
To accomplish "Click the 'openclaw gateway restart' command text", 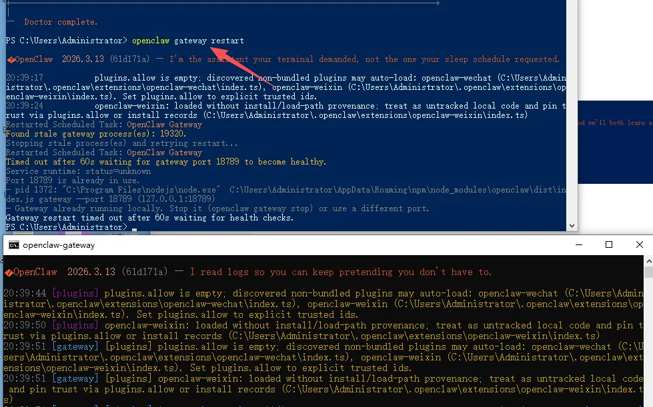I will click(x=188, y=41).
